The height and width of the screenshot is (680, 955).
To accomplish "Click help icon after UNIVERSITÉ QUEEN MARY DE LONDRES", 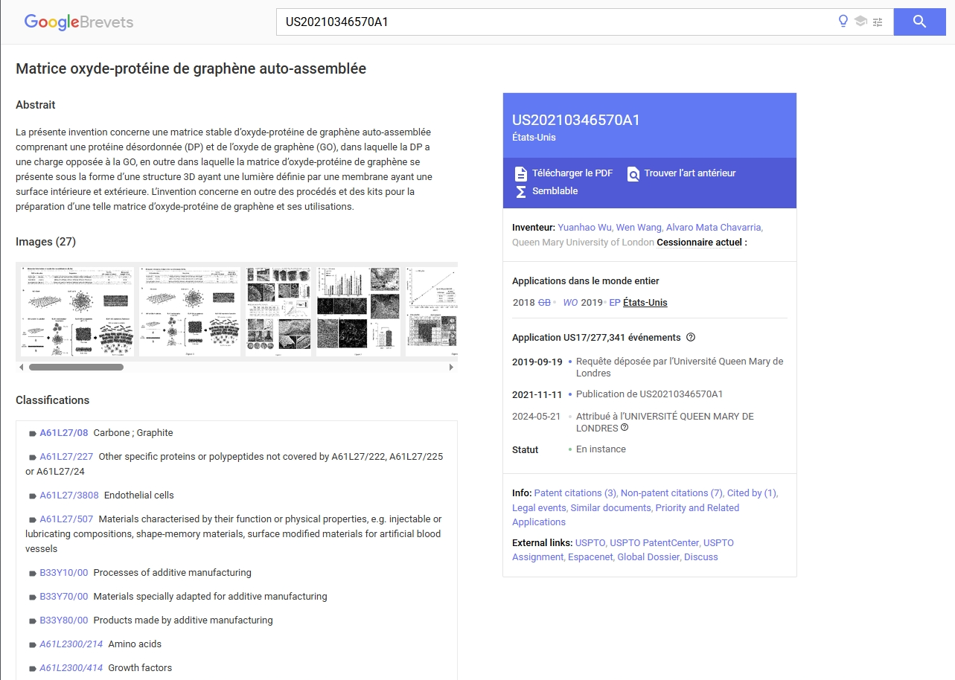I will click(x=625, y=428).
